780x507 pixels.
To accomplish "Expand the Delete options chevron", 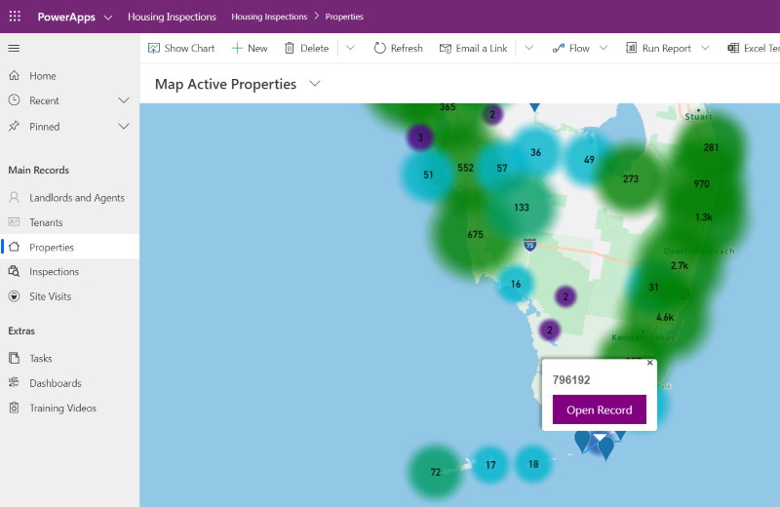I will point(350,48).
